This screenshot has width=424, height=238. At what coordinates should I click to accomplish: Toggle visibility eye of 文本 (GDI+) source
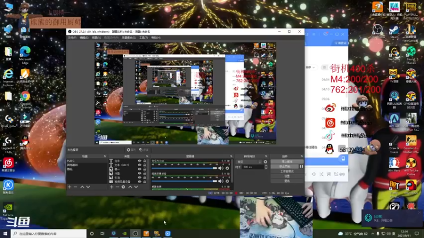(139, 165)
